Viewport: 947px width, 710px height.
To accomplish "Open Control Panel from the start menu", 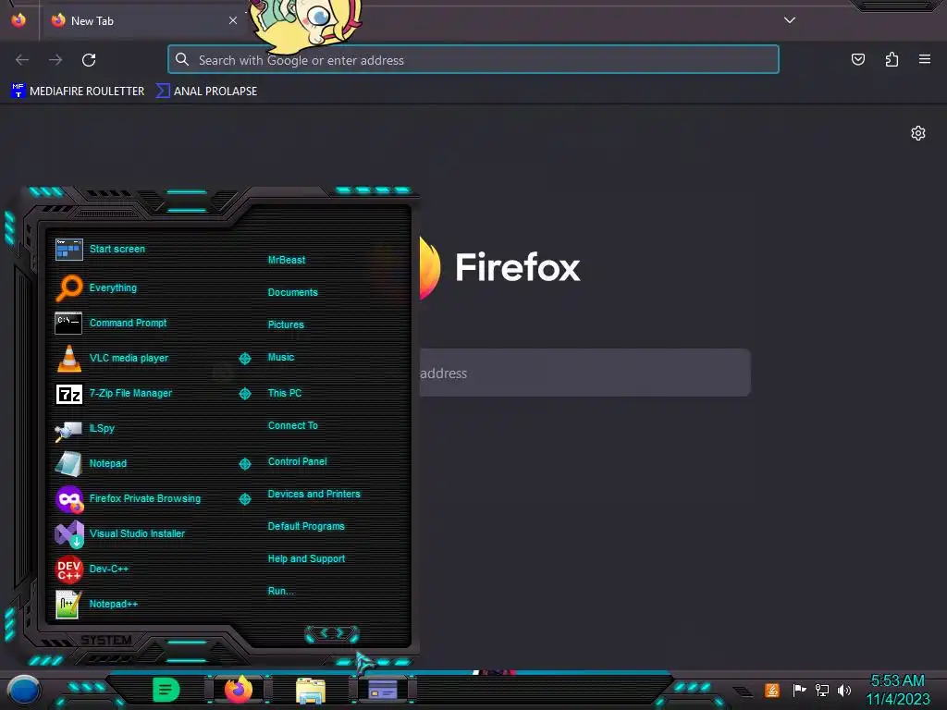I will point(297,461).
